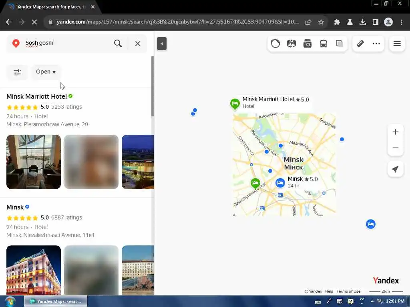Image resolution: width=410 pixels, height=307 pixels.
Task: Click the search magnifier icon
Action: tap(118, 43)
